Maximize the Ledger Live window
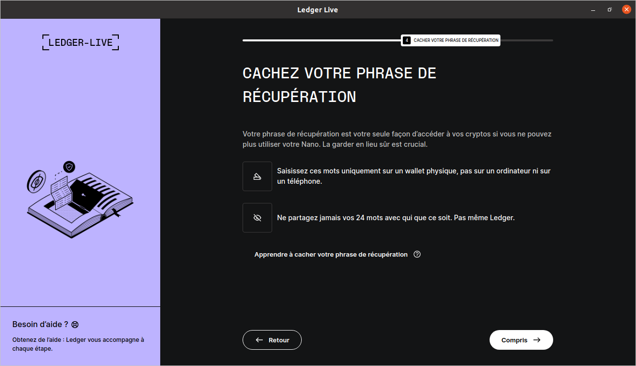636x366 pixels. 610,9
